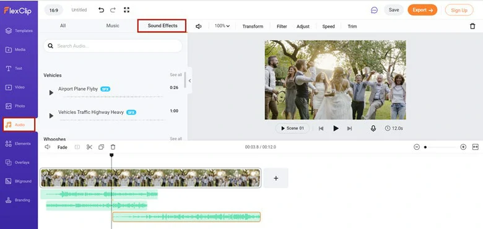The image size is (483, 229).
Task: Switch to the All audio tab
Action: (x=63, y=26)
